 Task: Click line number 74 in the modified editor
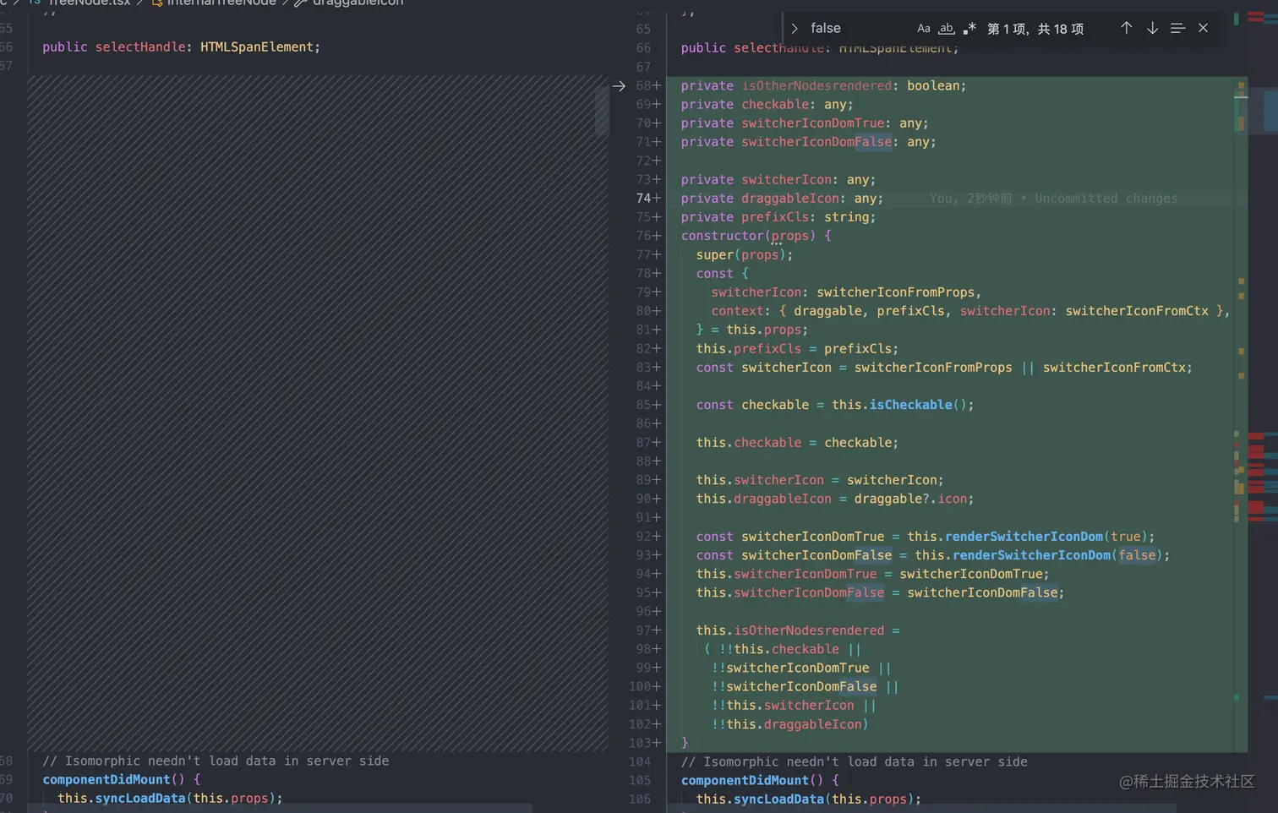pos(643,199)
